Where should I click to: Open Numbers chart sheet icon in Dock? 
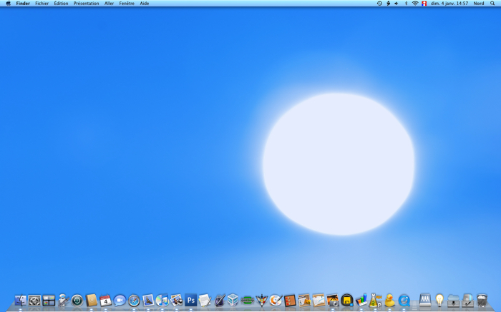click(318, 300)
